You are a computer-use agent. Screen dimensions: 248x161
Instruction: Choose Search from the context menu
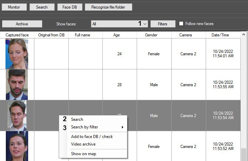(x=77, y=119)
